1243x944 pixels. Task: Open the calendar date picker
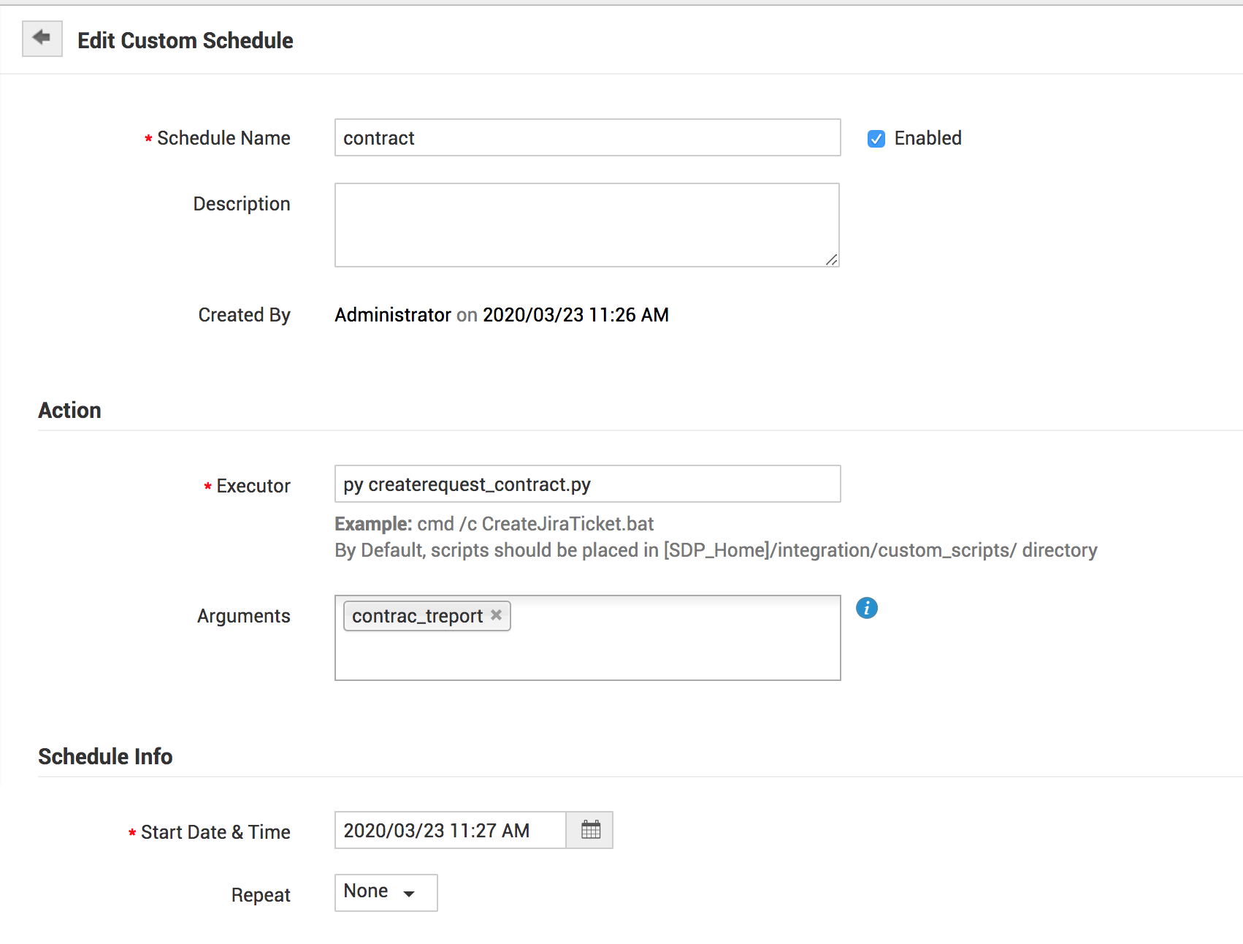[590, 830]
